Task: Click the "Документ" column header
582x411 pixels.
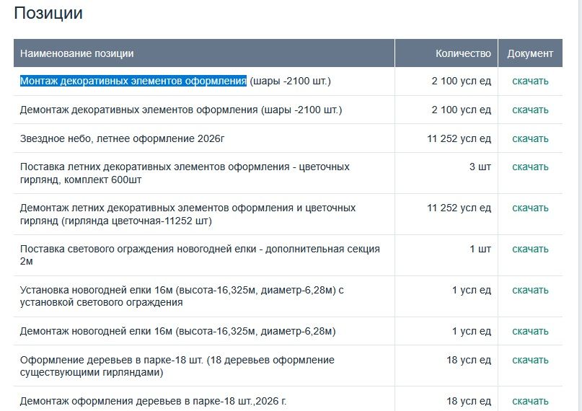Action: 530,53
